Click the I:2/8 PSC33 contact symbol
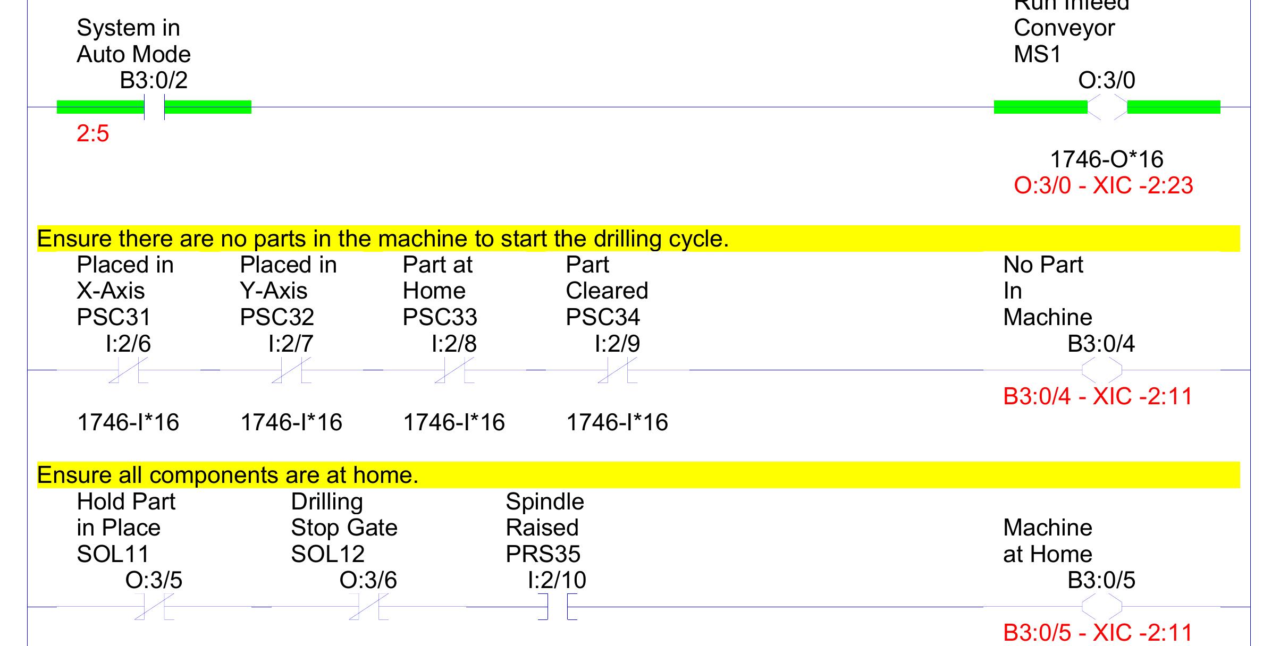 (x=454, y=370)
